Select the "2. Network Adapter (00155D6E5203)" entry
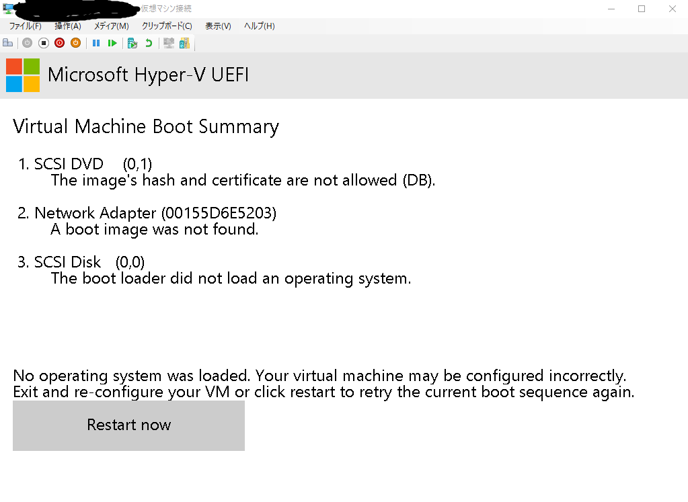The height and width of the screenshot is (502, 688). click(147, 213)
